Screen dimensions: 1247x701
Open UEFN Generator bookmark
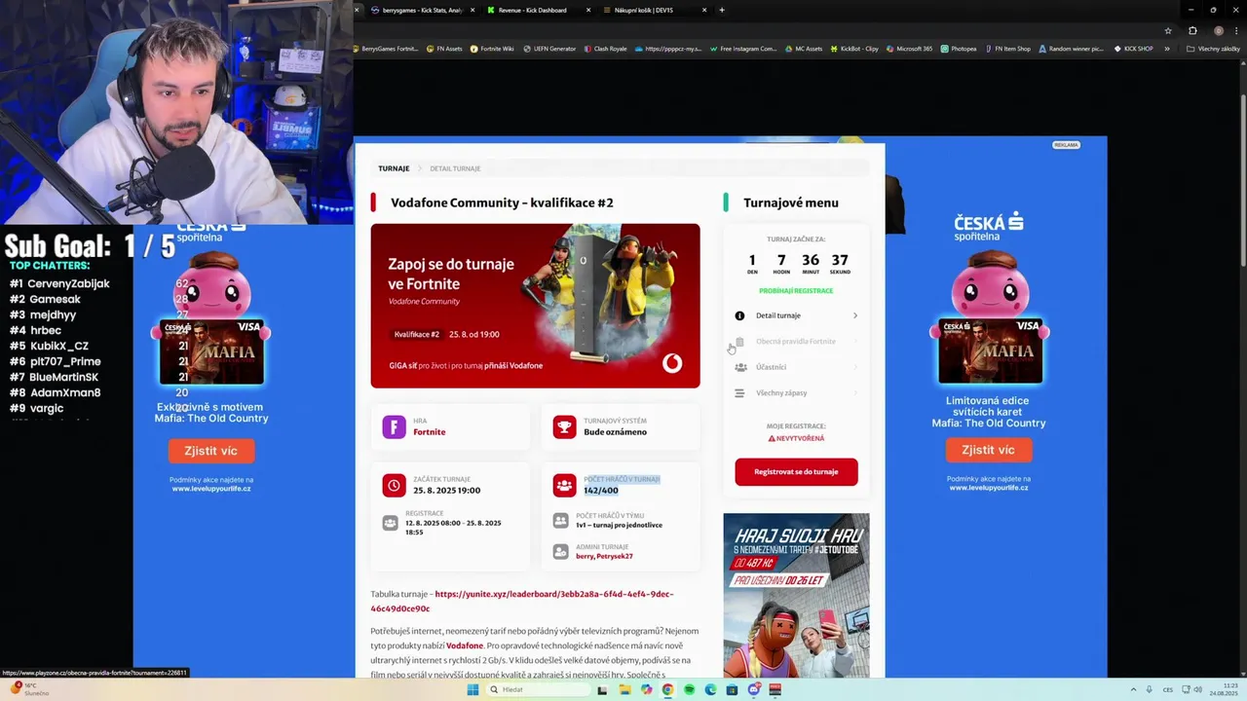[549, 49]
